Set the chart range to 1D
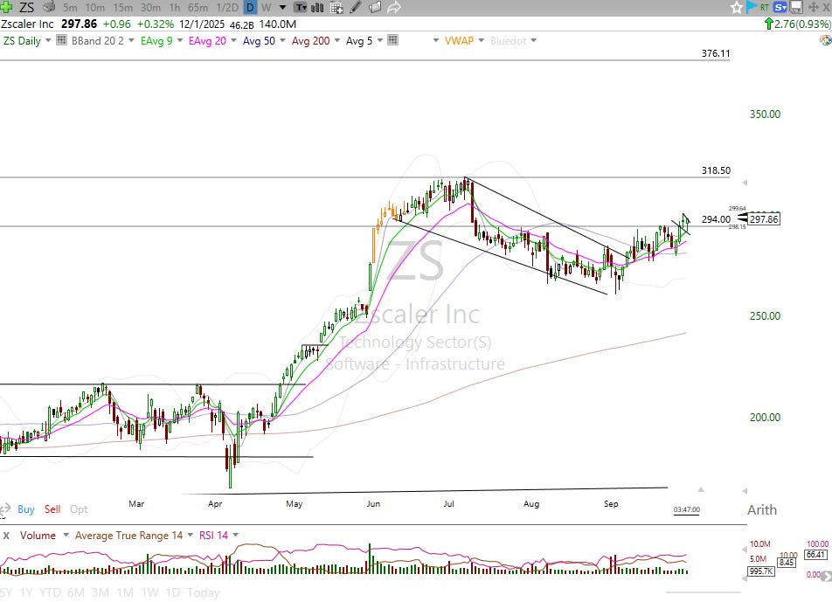Screen dimensions: 832x602 coord(173,592)
